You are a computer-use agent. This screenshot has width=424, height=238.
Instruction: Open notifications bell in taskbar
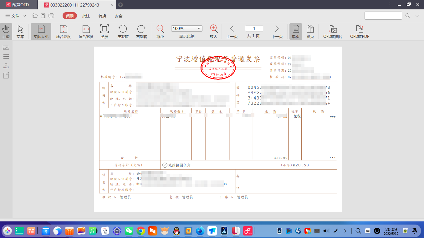[x=415, y=231]
